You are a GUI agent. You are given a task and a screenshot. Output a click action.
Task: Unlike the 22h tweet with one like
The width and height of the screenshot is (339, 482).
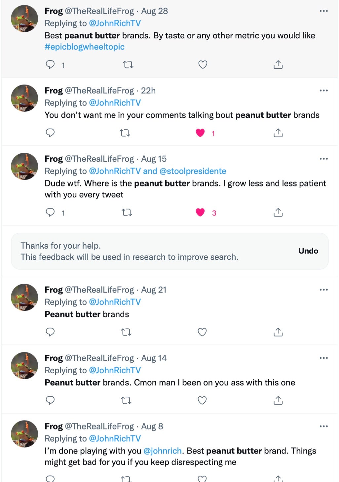[x=200, y=133]
